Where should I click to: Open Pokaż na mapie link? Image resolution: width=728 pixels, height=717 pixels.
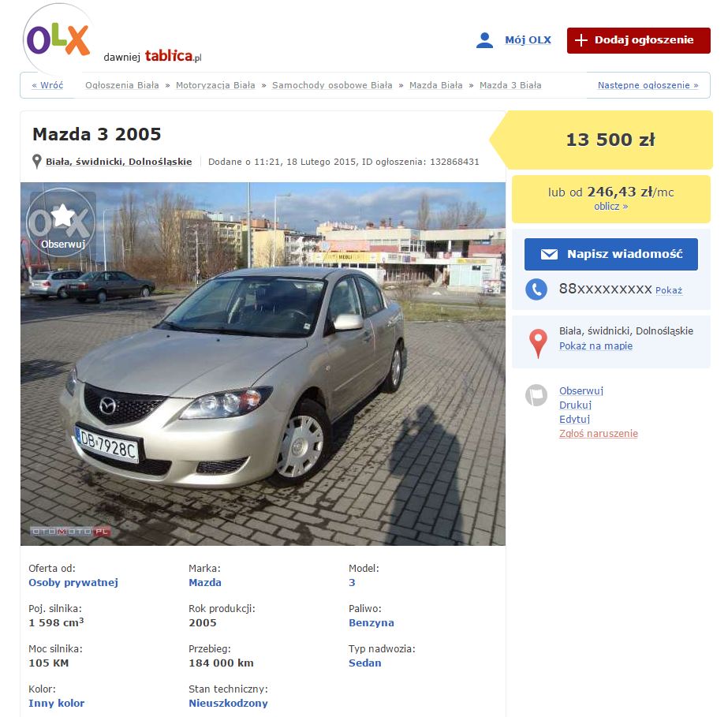(595, 346)
